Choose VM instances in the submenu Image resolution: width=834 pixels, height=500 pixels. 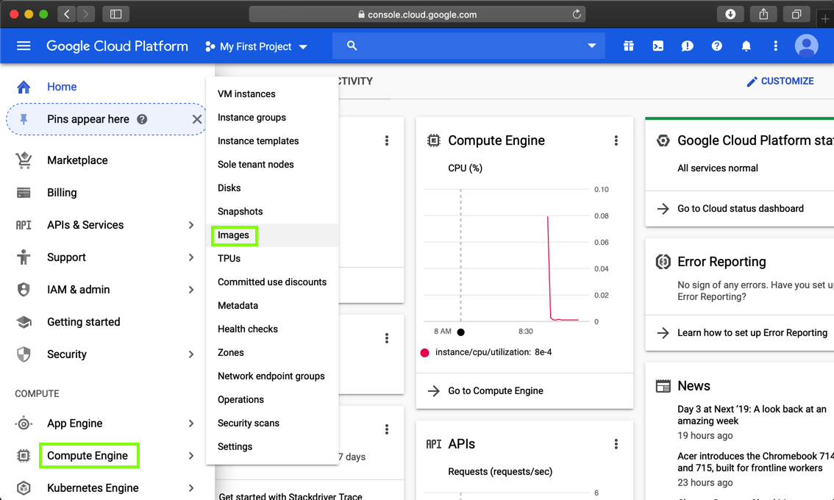[246, 94]
